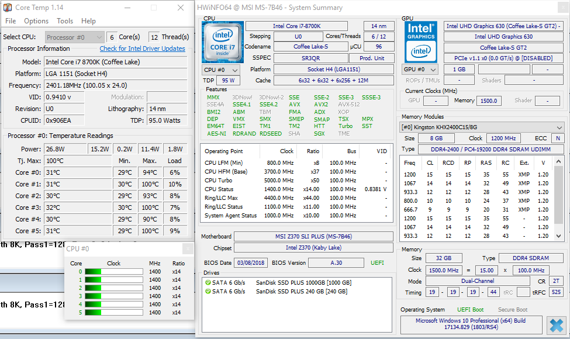Click the memory size 32 GB field

tap(444, 258)
